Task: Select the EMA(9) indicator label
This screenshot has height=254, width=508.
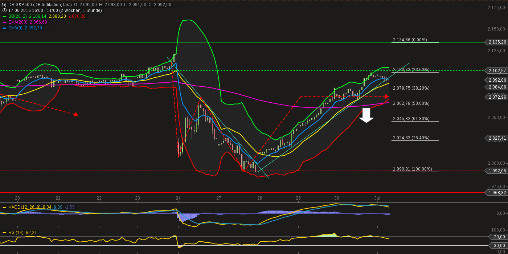Action: 15,28
